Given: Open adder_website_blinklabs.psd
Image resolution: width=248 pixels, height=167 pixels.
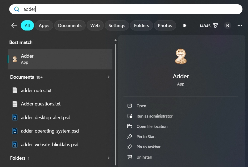Looking at the screenshot, I should [x=50, y=145].
